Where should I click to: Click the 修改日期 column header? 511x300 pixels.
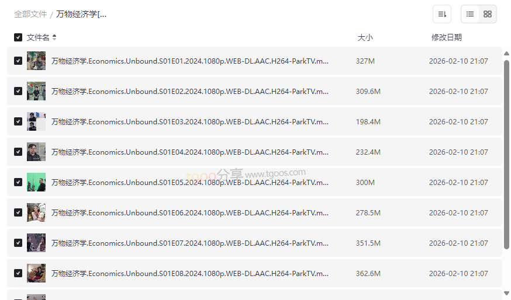447,37
